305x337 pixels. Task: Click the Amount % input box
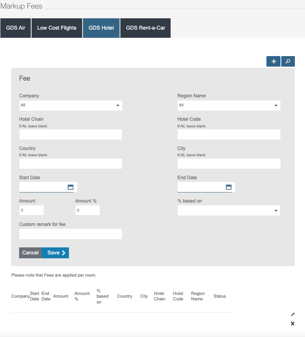coord(88,210)
